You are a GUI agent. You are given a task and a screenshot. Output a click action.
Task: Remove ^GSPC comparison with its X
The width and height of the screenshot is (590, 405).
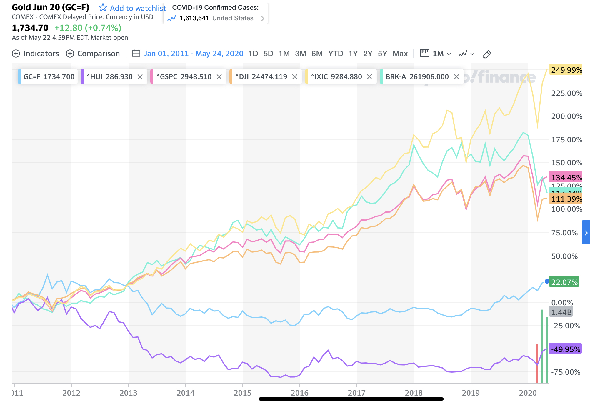click(x=219, y=77)
